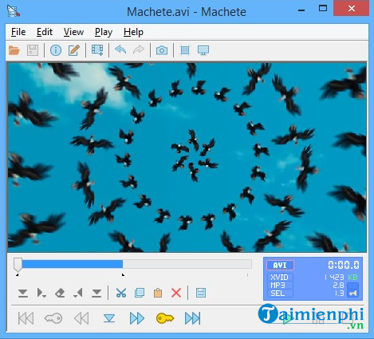
Task: Step forward one frame
Action: tap(137, 318)
